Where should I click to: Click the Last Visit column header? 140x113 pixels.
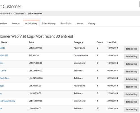coord(112,42)
